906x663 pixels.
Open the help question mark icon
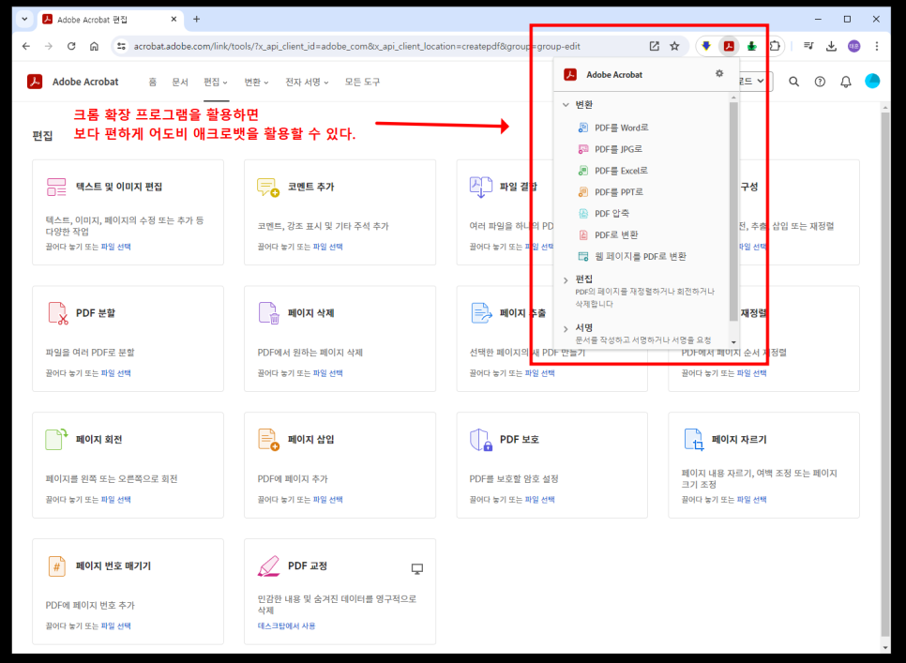[x=820, y=82]
